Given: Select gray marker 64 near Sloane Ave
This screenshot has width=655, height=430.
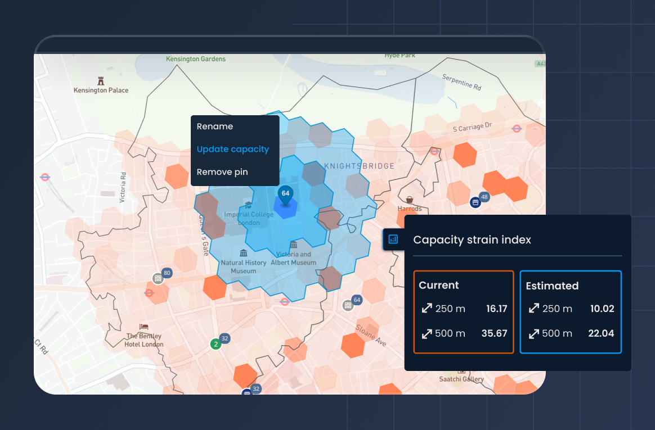Looking at the screenshot, I should point(356,300).
